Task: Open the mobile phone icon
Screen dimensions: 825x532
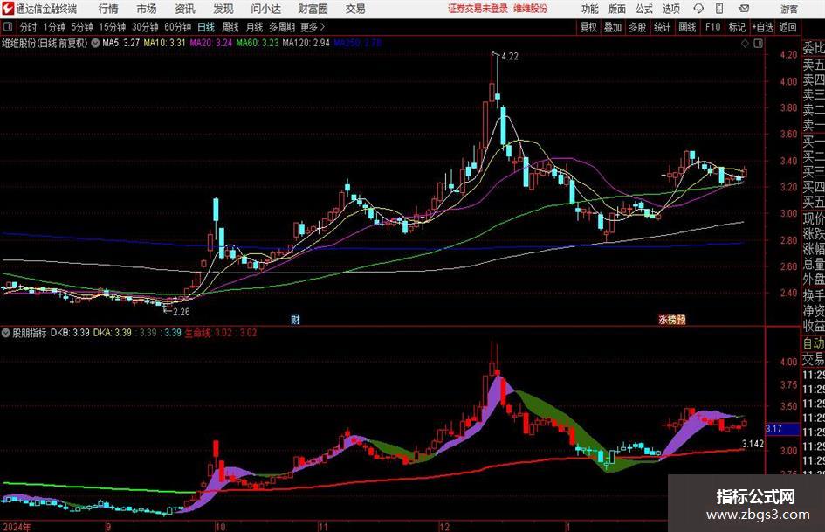Action: (719, 9)
